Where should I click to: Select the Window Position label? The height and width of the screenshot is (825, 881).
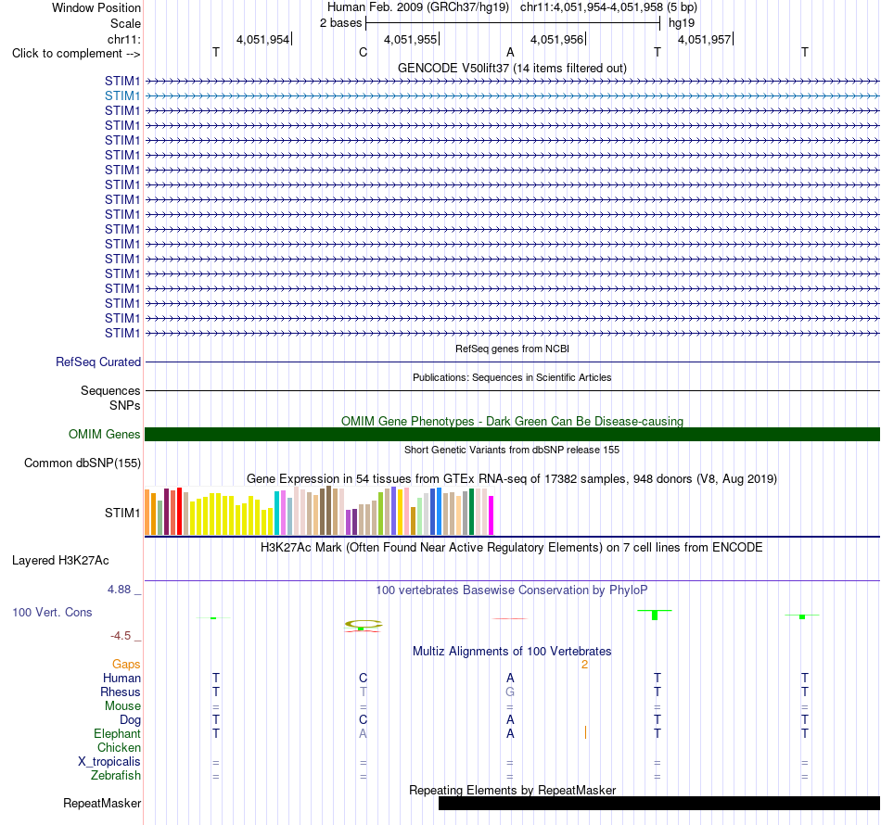[96, 7]
